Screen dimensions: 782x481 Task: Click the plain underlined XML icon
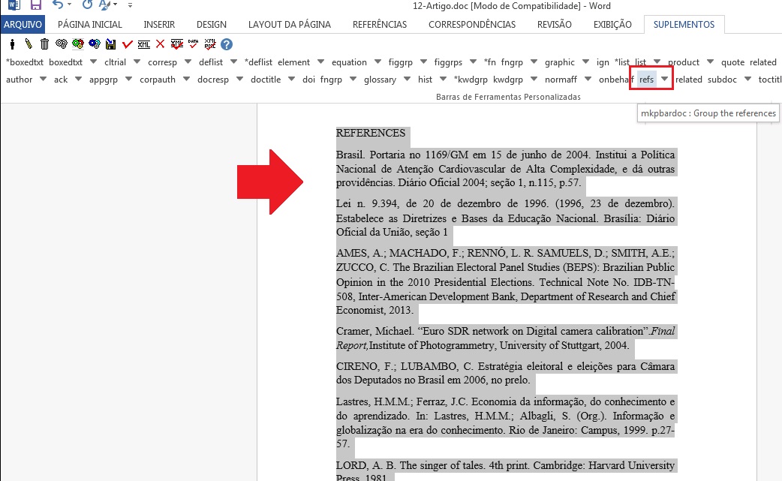[144, 44]
